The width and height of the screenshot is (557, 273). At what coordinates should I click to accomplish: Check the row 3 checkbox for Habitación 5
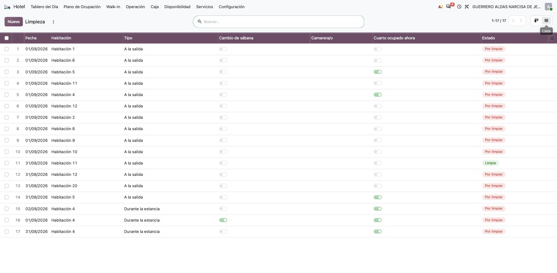[x=6, y=72]
